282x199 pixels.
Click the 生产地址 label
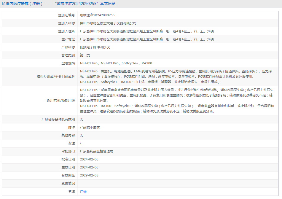pos(68,39)
